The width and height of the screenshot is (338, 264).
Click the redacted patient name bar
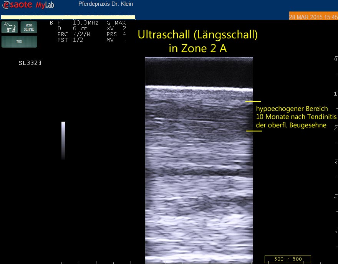point(68,17)
